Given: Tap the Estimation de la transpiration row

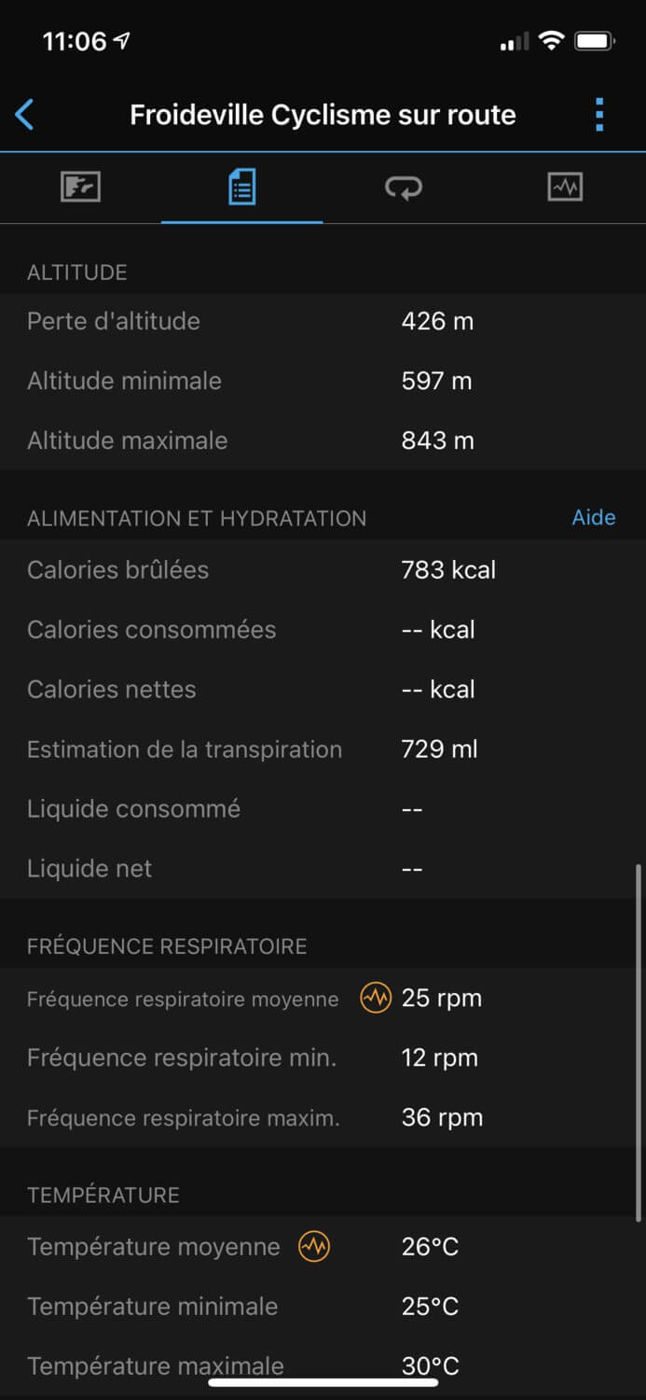Looking at the screenshot, I should click(x=323, y=749).
